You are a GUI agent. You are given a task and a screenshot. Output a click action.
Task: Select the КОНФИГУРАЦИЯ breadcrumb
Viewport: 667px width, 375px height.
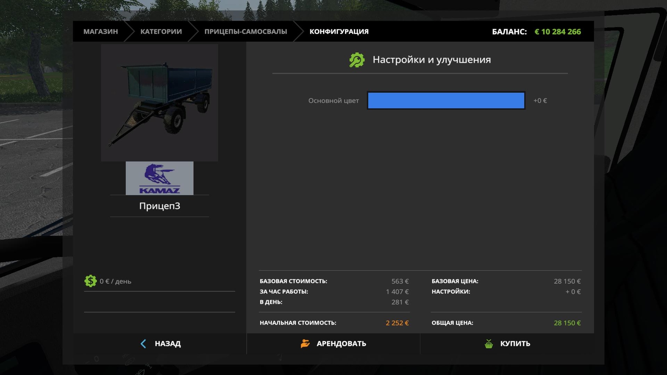339,31
